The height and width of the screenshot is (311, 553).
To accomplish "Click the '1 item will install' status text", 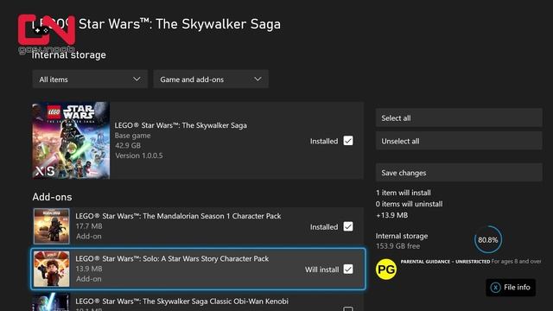I will (x=404, y=193).
